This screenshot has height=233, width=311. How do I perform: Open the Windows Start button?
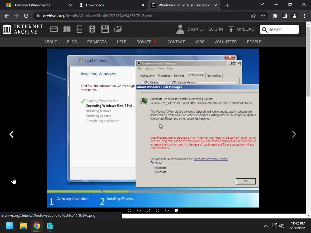pos(10,226)
